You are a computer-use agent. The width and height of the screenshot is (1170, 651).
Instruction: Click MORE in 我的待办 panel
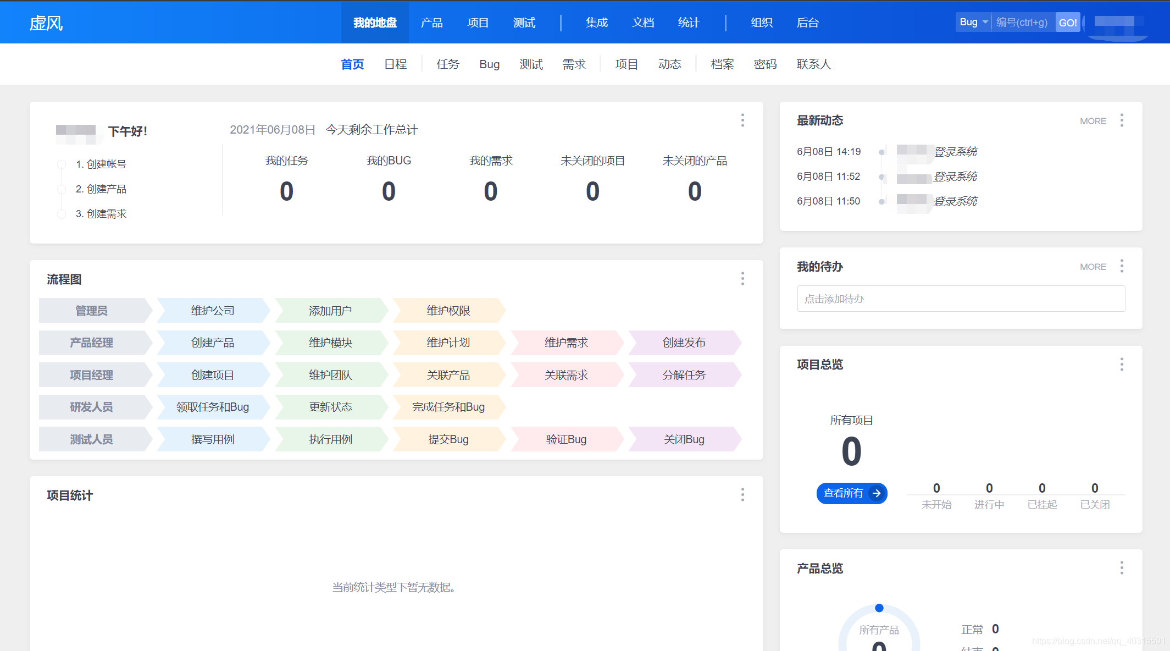pos(1093,267)
